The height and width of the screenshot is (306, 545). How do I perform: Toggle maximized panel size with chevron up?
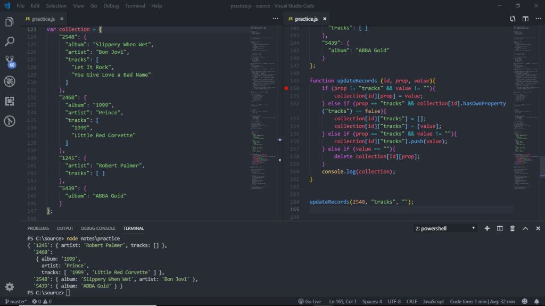tap(525, 228)
